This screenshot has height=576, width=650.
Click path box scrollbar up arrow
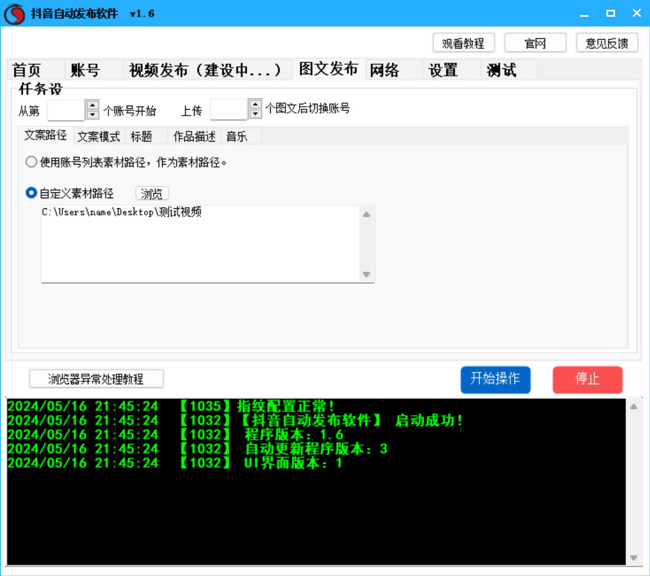pyautogui.click(x=366, y=214)
